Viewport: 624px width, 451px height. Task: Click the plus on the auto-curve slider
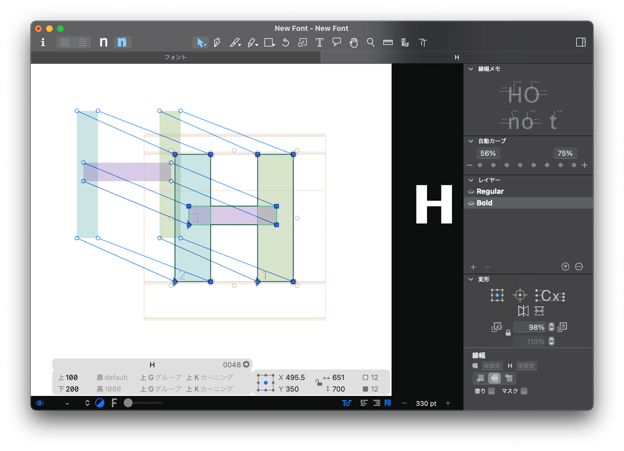coord(584,165)
